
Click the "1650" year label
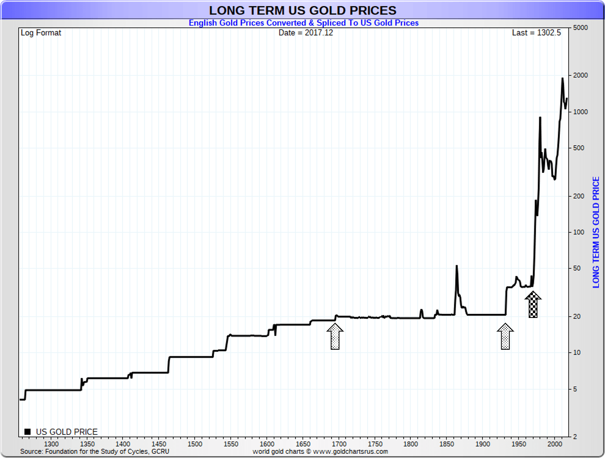click(x=303, y=444)
